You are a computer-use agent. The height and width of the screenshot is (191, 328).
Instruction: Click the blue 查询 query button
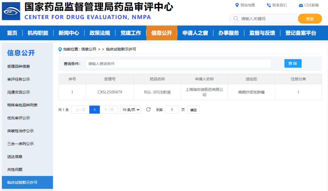coord(292,63)
